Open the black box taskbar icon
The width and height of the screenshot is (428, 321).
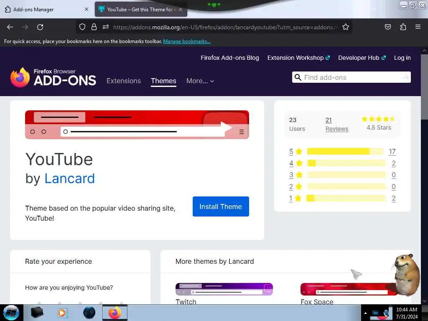tap(37, 313)
